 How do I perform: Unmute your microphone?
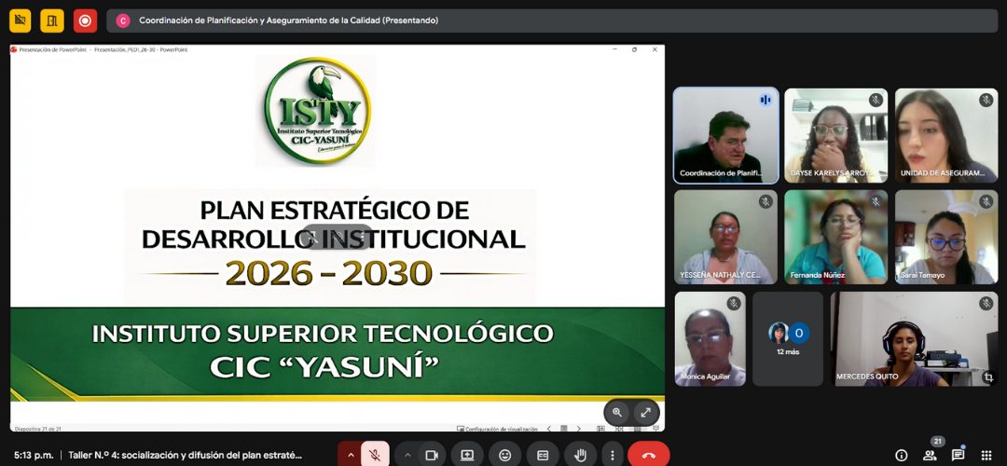(375, 455)
